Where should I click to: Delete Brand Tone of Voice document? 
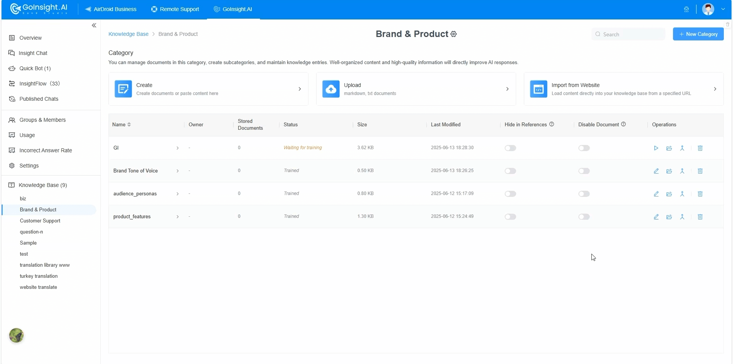pos(700,171)
